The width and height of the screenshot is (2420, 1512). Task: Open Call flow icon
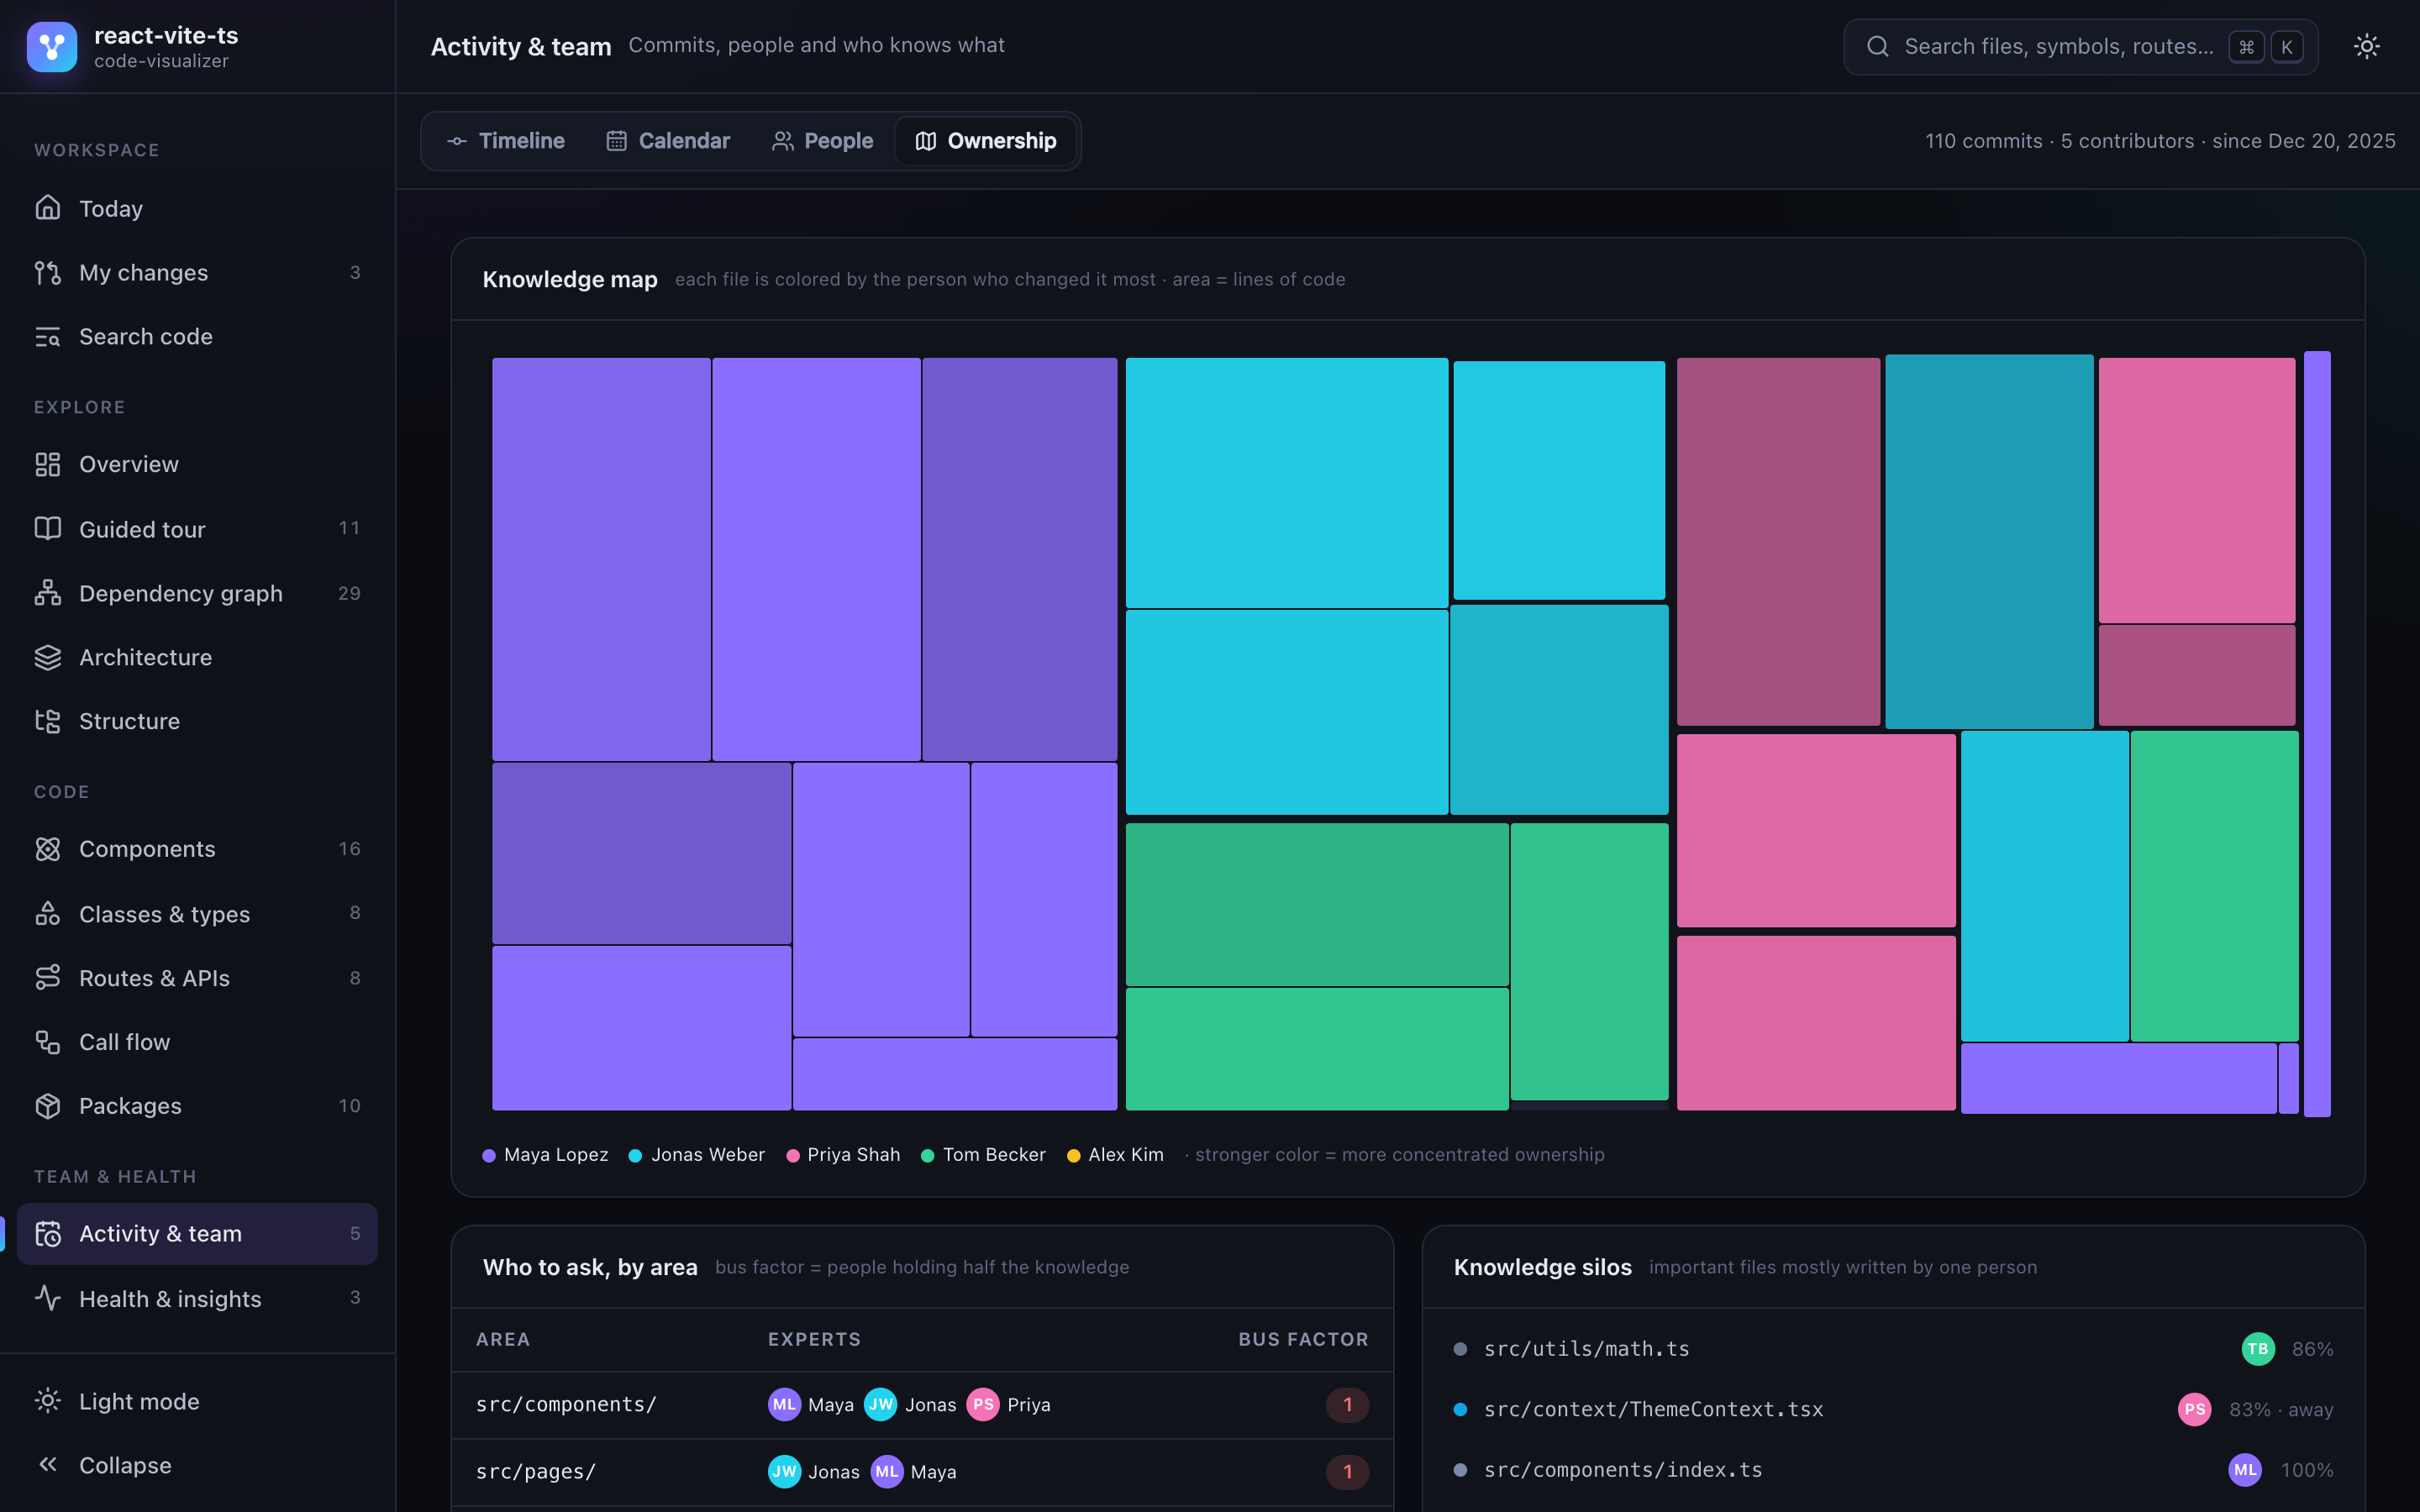[48, 1042]
